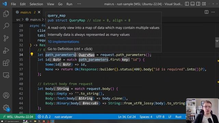Image resolution: width=219 pixels, height=123 pixels.
Task: Click 'Go to Definition (ctrl + click)' text
Action: 70,49
